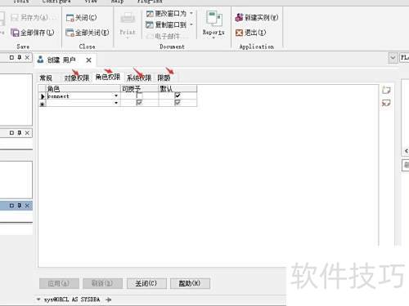Select the new row asterisk marker

click(x=43, y=104)
